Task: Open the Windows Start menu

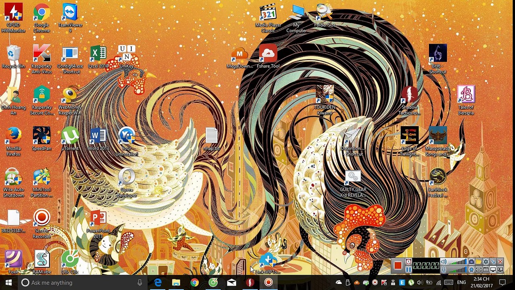Action: tap(8, 283)
